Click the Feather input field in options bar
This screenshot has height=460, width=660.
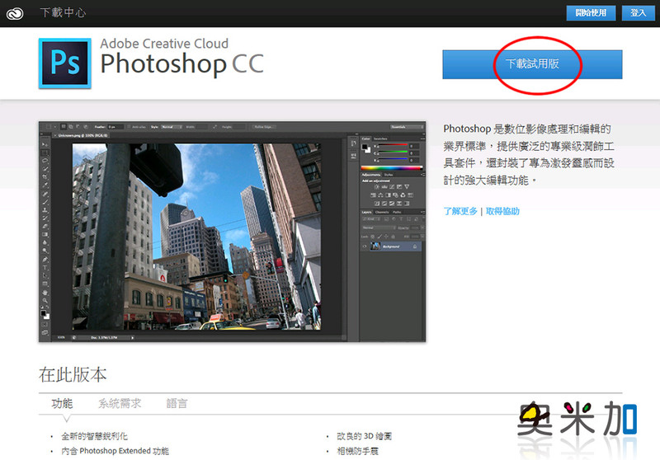(115, 127)
